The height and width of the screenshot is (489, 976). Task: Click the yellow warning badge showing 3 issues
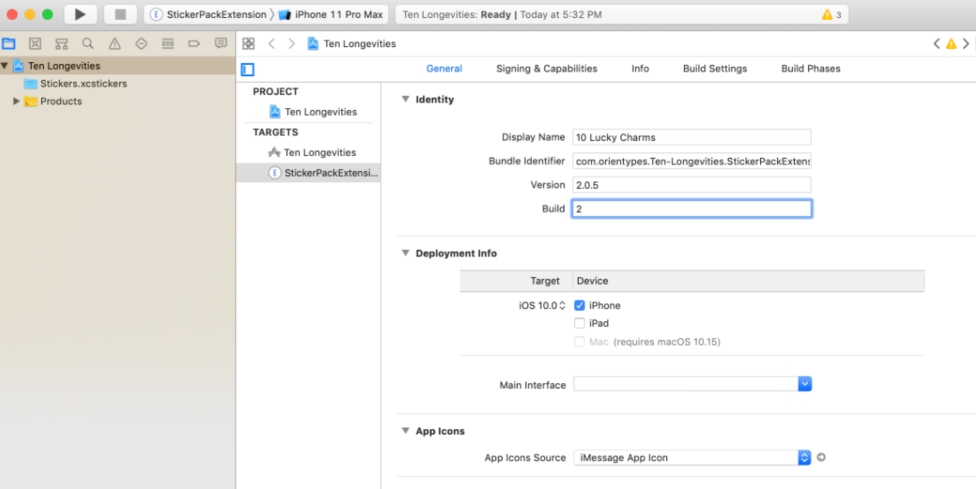[831, 14]
